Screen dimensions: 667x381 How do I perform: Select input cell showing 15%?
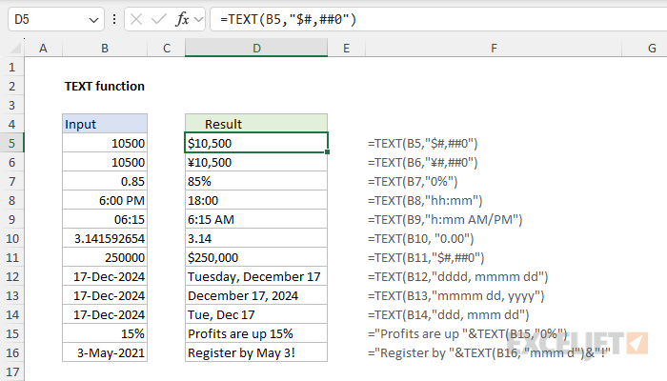point(105,333)
